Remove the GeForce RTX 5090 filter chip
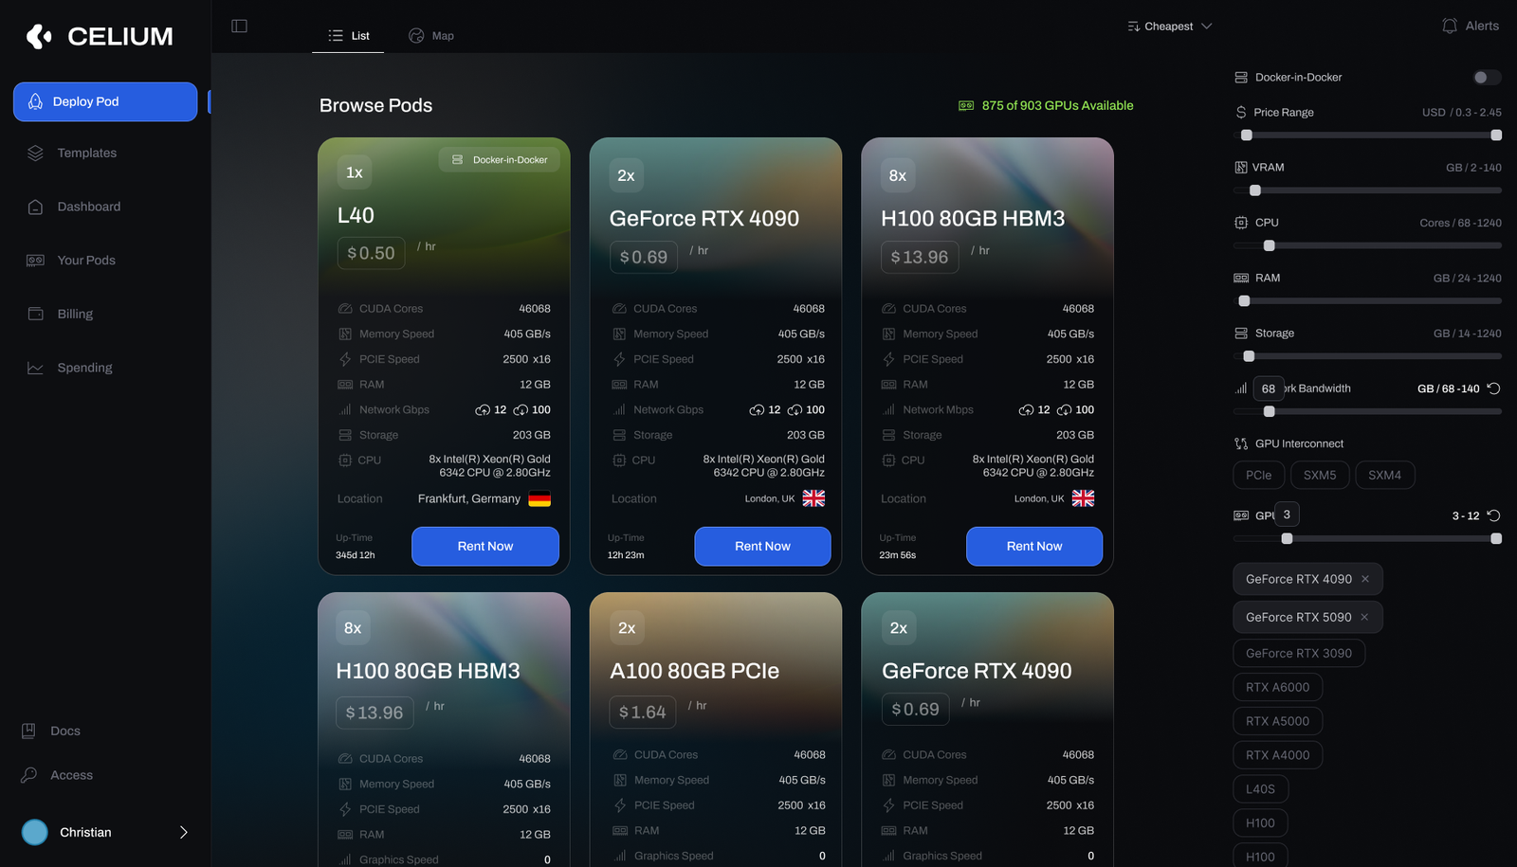This screenshot has width=1517, height=867. 1364,617
